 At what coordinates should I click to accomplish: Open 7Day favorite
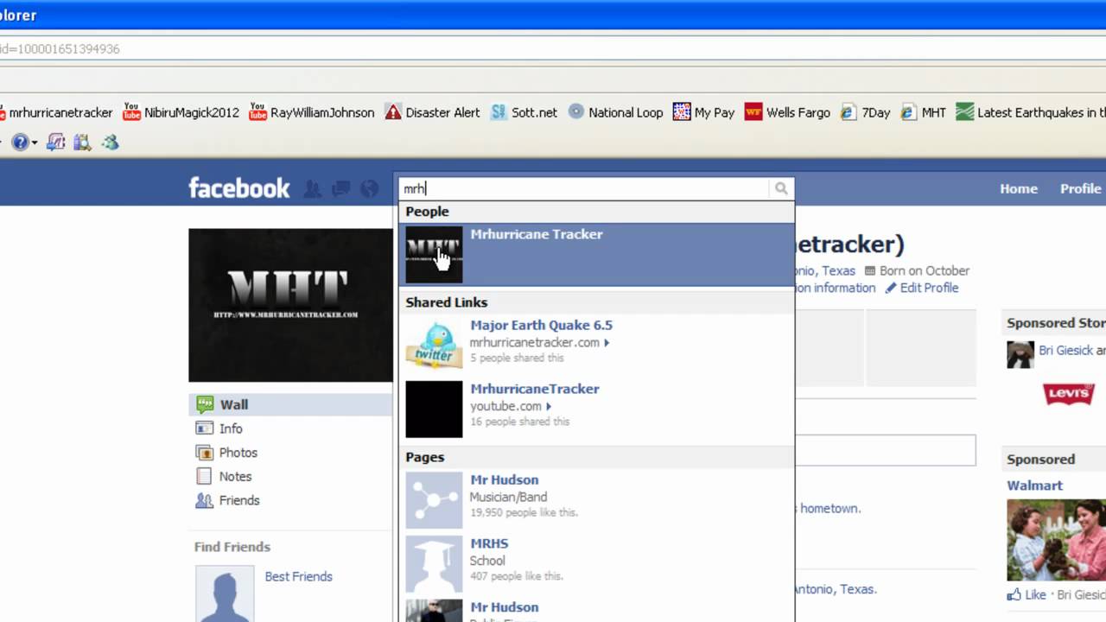point(865,112)
